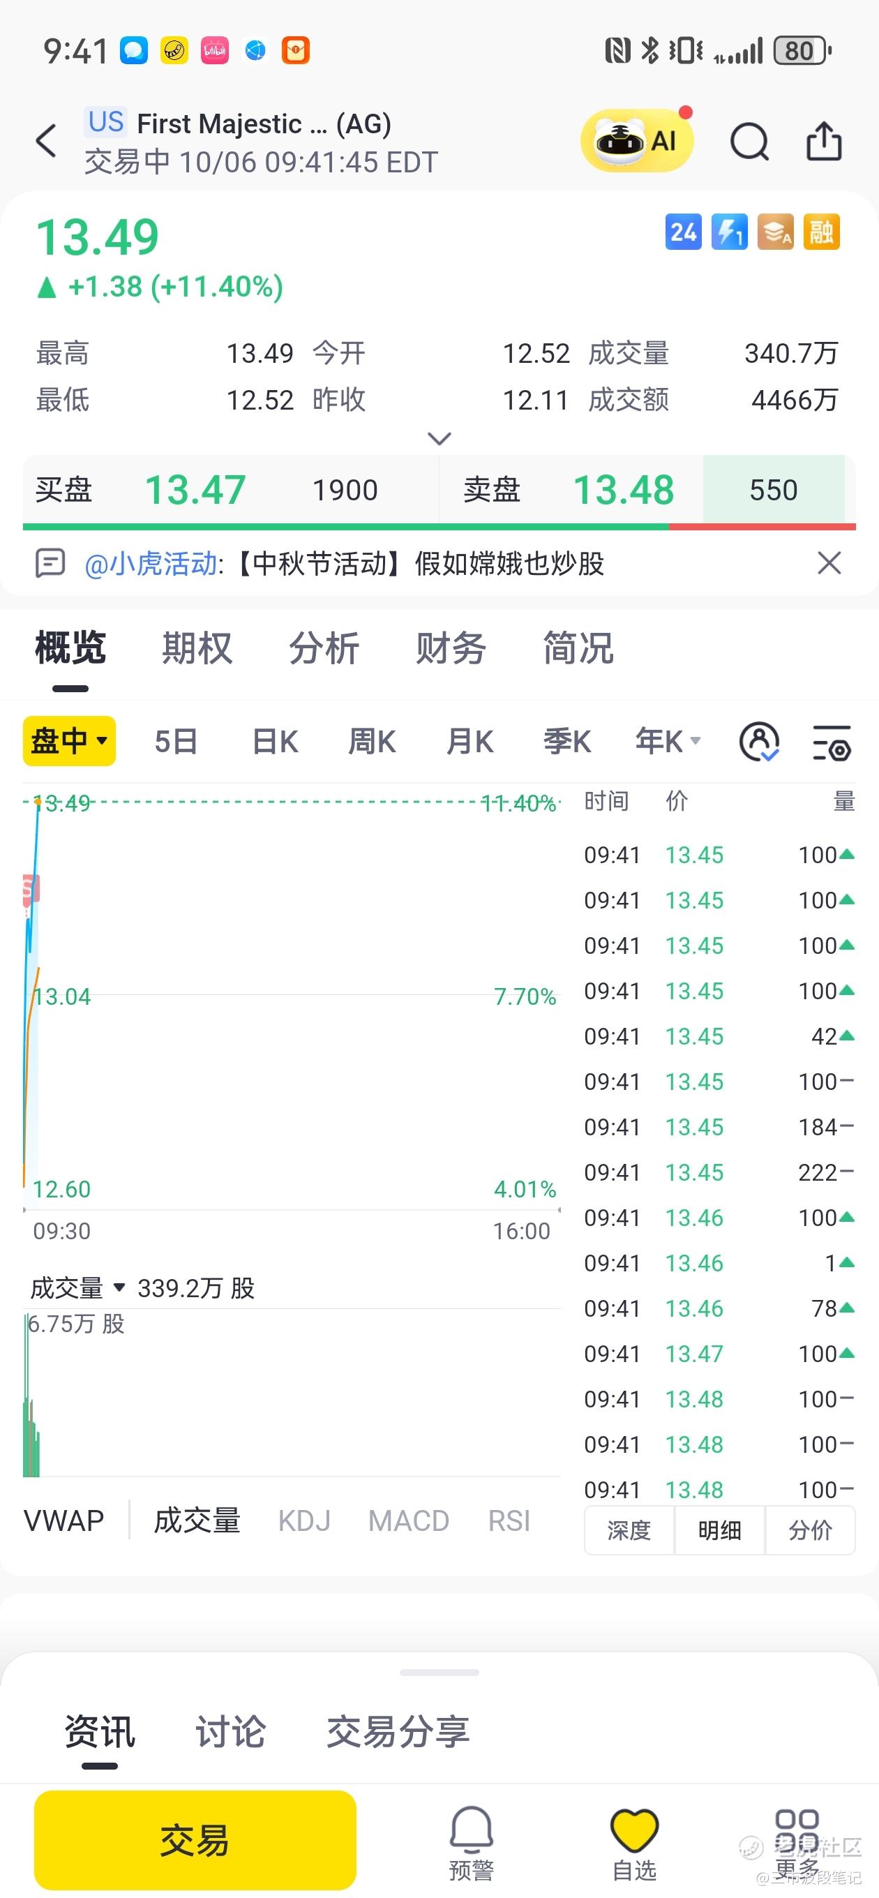Tap the Bluetooth status icon
The width and height of the screenshot is (879, 1898).
[x=650, y=51]
